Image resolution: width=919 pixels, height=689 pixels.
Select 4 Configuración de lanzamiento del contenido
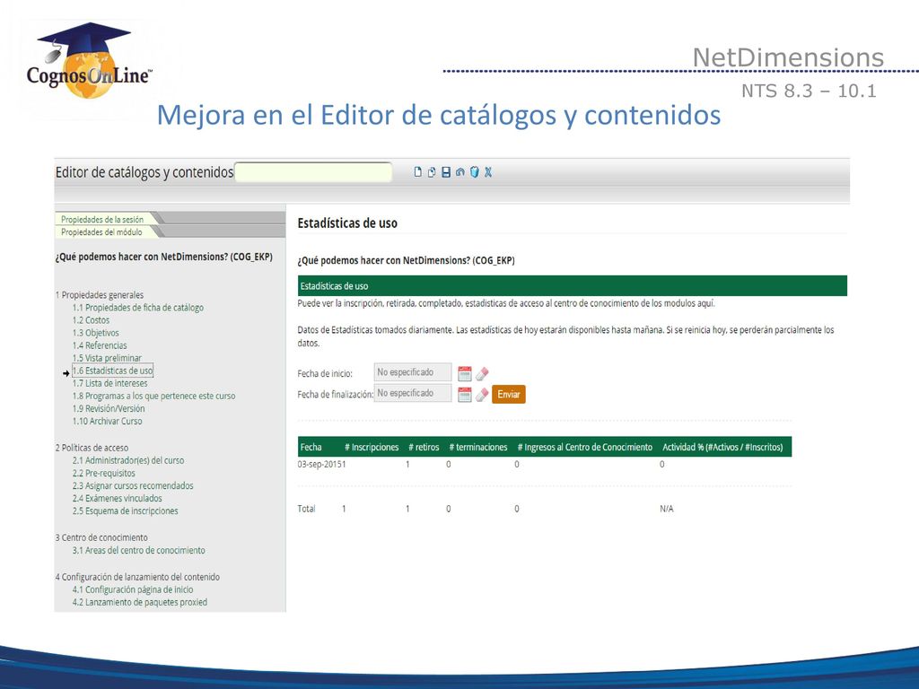tap(137, 577)
